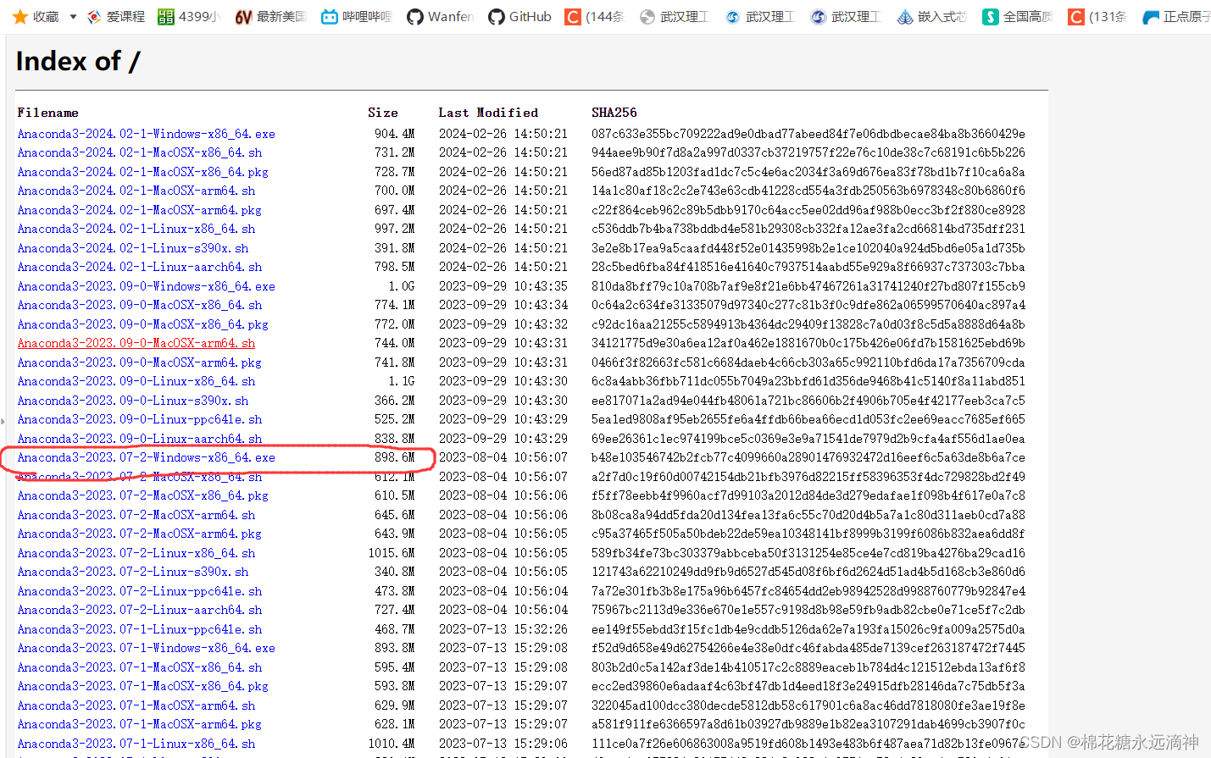The width and height of the screenshot is (1211, 758).
Task: Download Anaconda3-2023.07-2-Linux-x86_64.sh
Action: [136, 553]
